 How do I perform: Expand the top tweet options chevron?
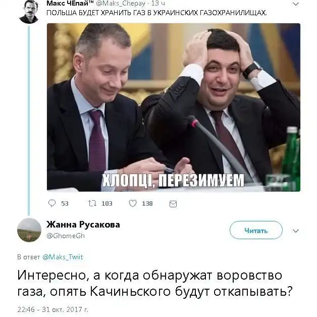click(296, 4)
